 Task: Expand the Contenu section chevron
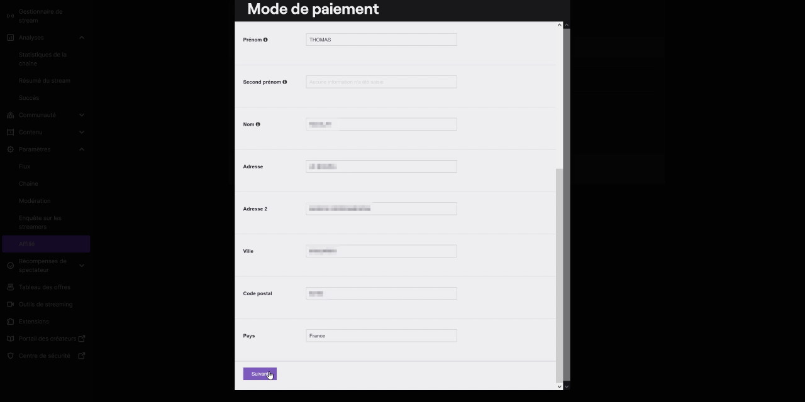tap(82, 133)
